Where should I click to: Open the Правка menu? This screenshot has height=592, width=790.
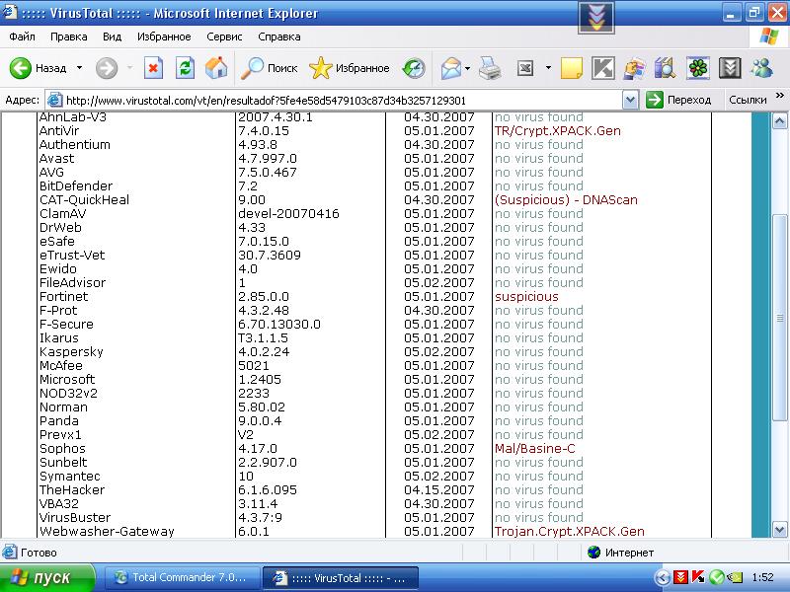(x=68, y=37)
